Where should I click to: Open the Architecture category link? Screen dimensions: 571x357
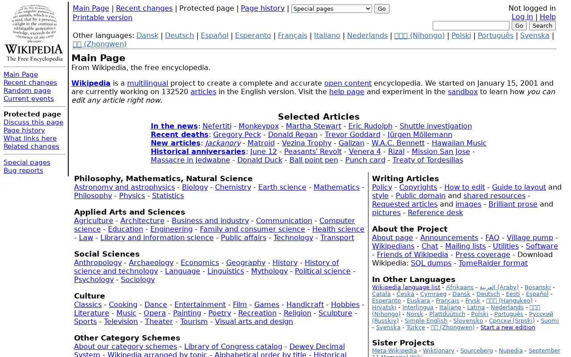pyautogui.click(x=142, y=220)
